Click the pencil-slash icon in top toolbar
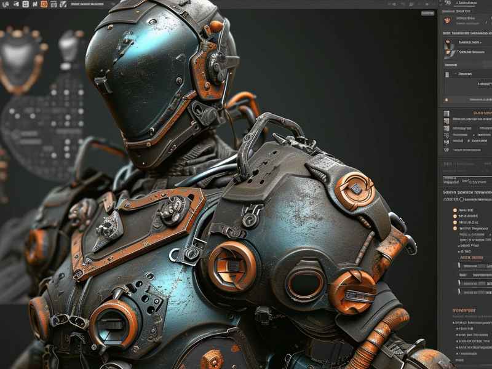Screen dimensions: 492x369 tap(63, 4)
